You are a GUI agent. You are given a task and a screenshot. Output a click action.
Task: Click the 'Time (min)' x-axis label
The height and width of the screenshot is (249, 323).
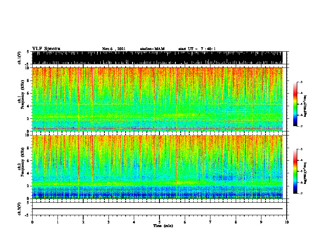(163, 226)
